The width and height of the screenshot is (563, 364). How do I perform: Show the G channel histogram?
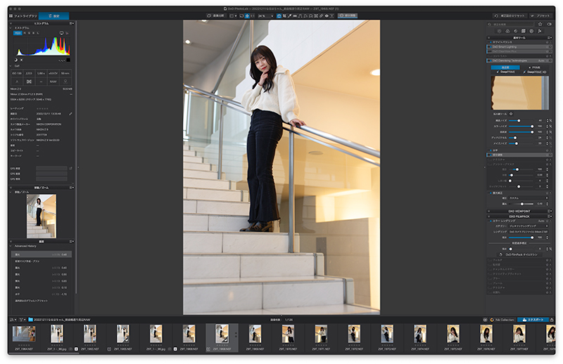[x=29, y=33]
